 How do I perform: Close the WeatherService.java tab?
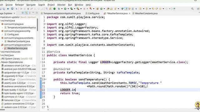tap(130, 13)
